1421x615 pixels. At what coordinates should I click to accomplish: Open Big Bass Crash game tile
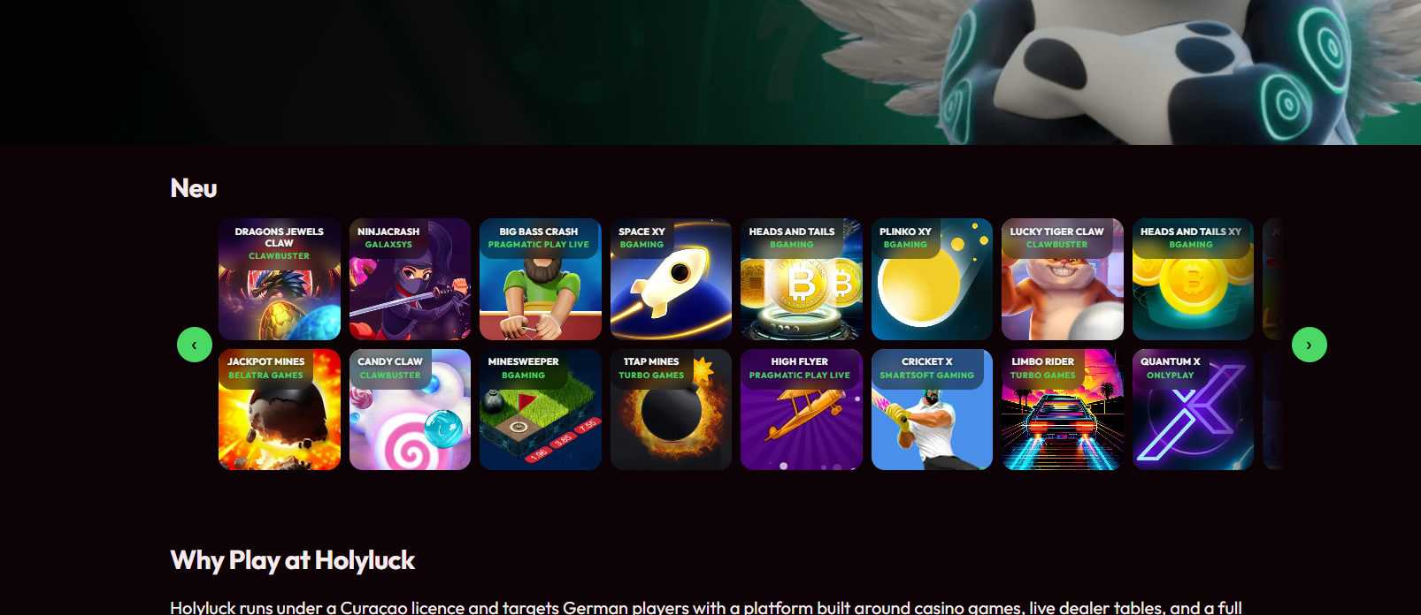pos(541,279)
